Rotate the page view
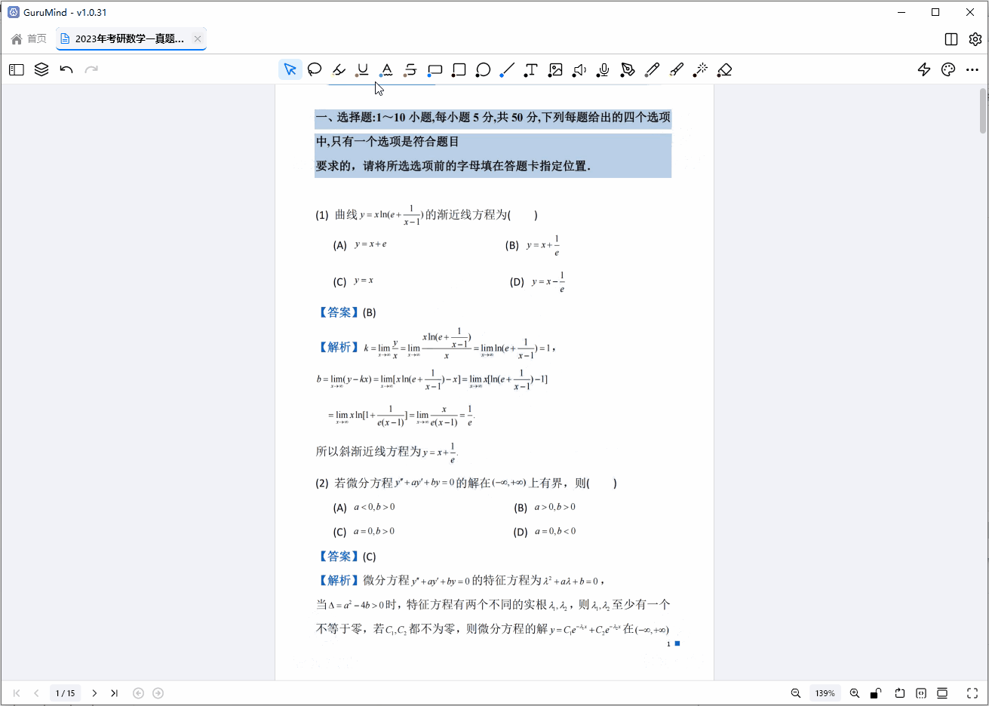This screenshot has height=706, width=989. (x=900, y=693)
